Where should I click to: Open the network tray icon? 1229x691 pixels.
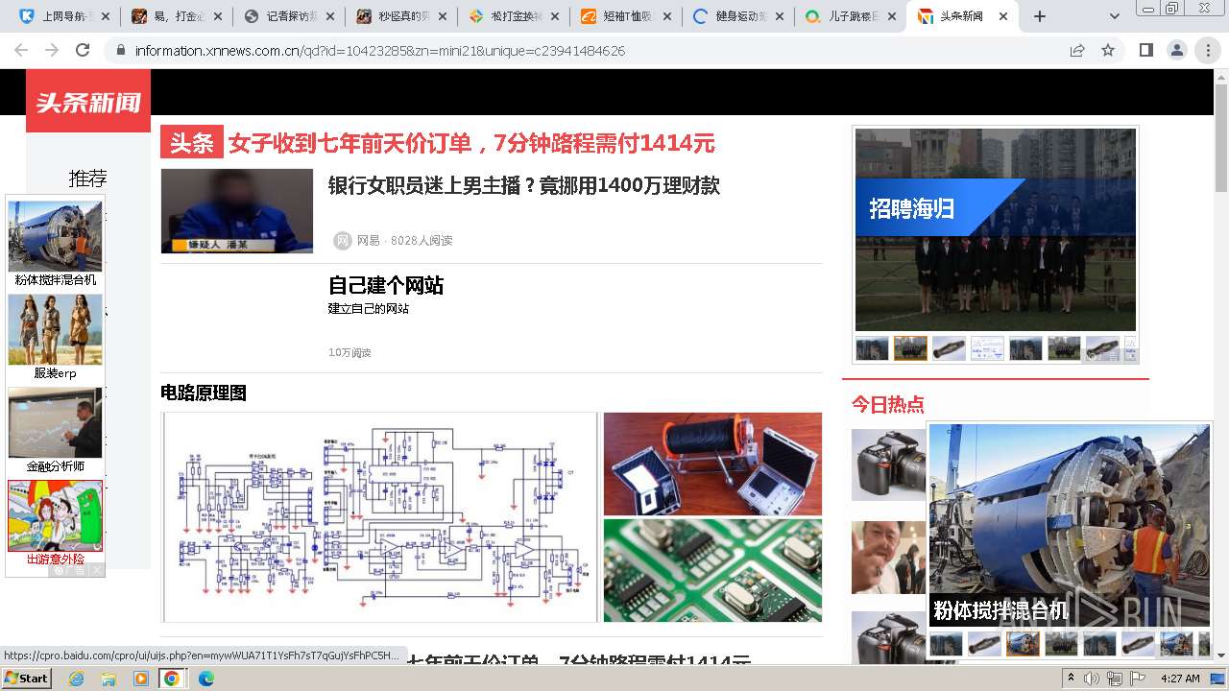point(1114,679)
